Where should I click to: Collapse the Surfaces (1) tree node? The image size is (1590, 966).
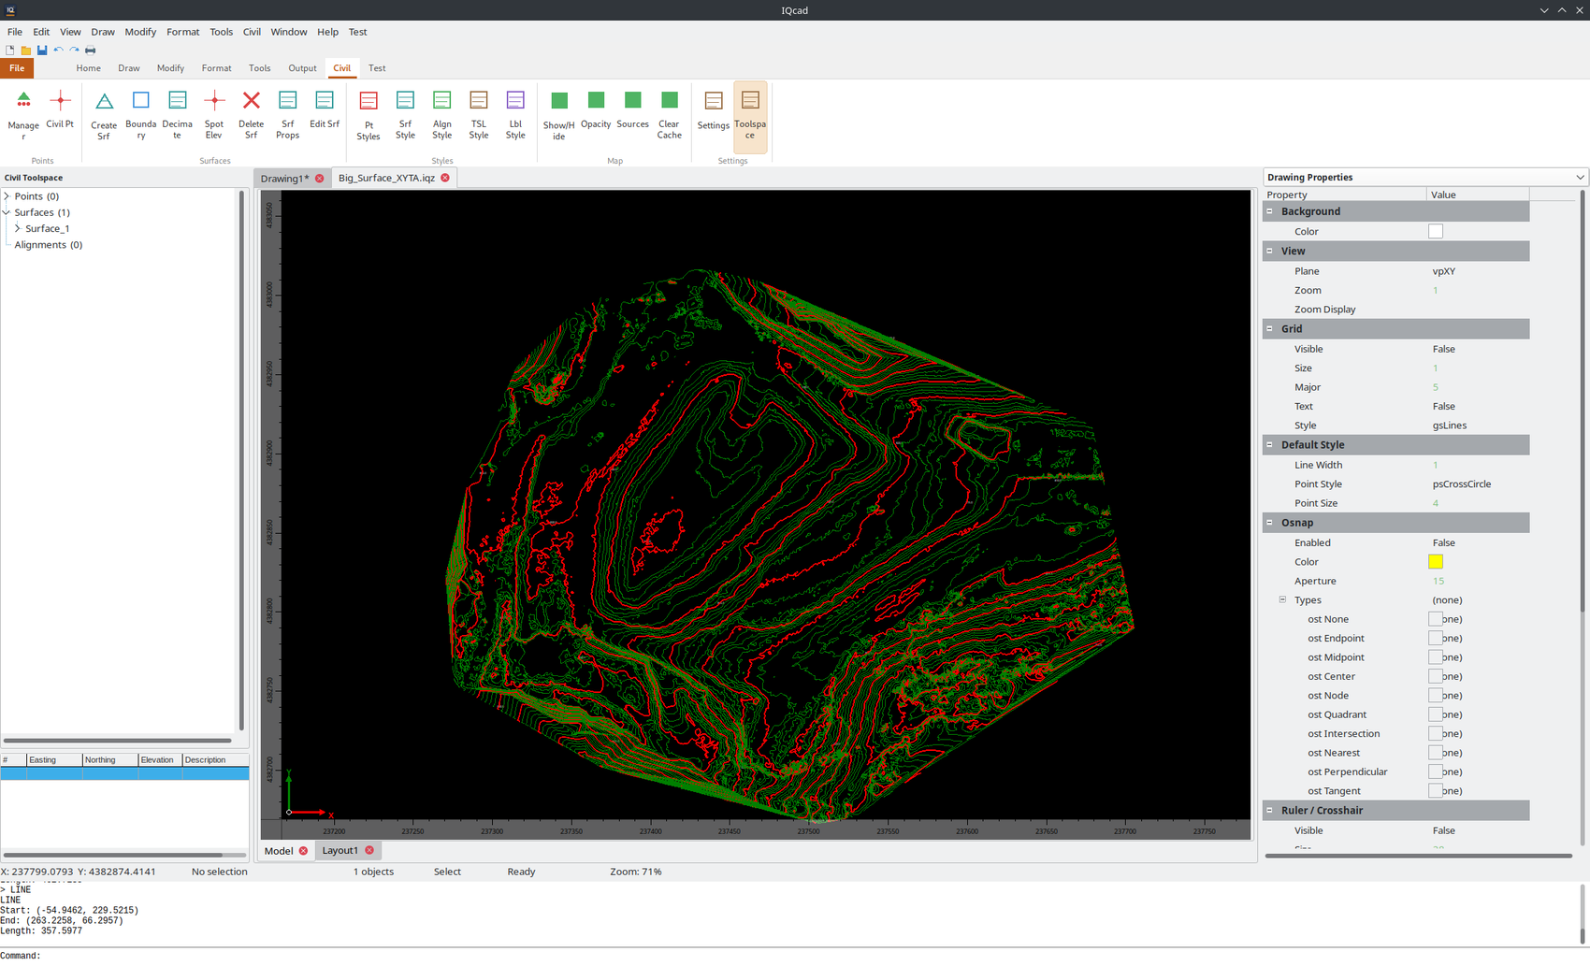click(7, 212)
